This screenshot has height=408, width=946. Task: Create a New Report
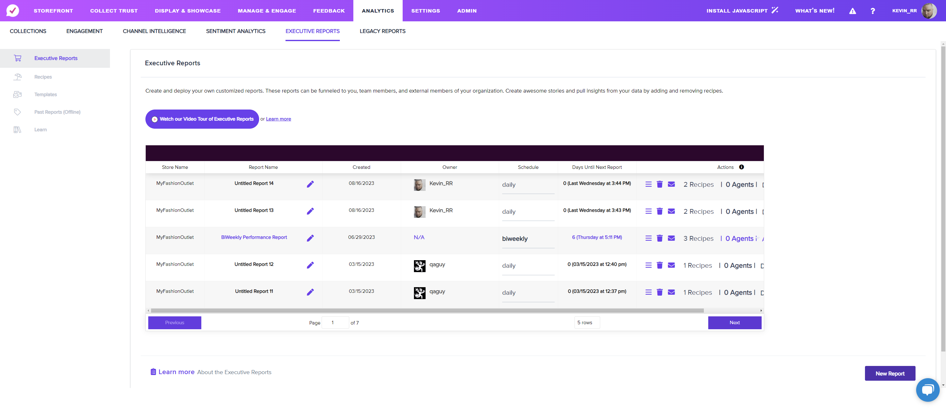click(x=890, y=373)
